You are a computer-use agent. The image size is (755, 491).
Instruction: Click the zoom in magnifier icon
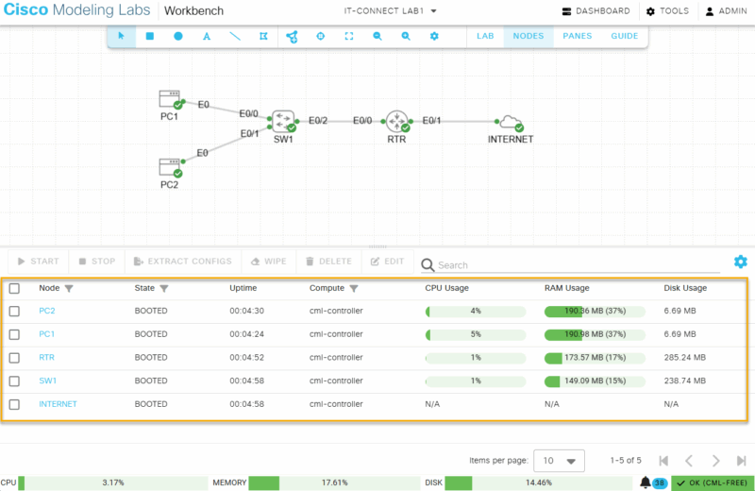click(x=406, y=36)
